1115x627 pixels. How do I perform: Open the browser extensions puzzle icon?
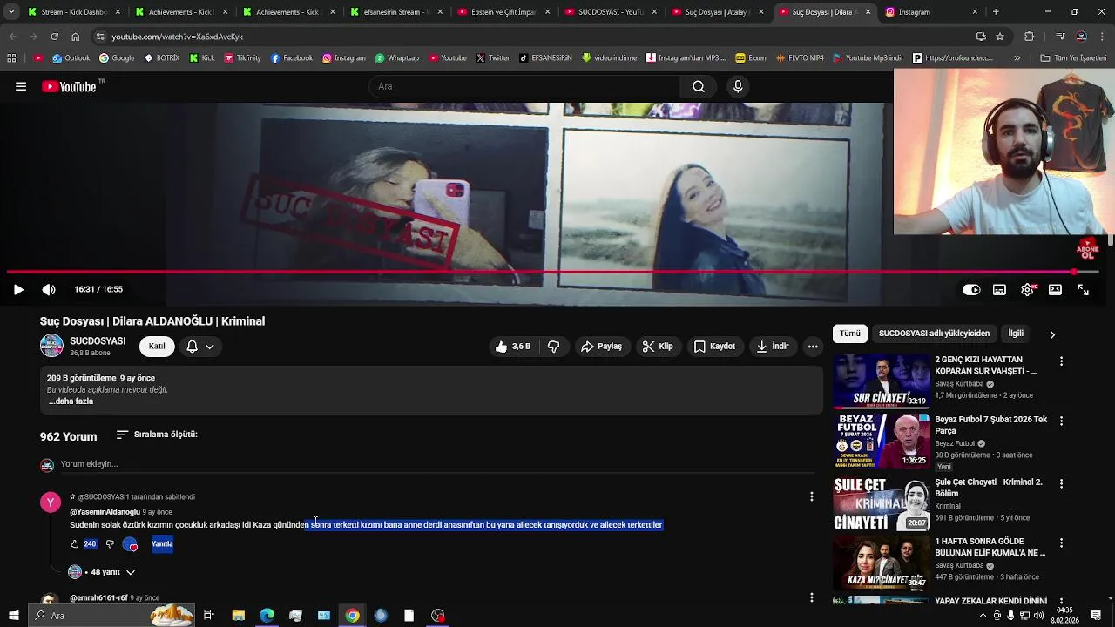click(1029, 37)
